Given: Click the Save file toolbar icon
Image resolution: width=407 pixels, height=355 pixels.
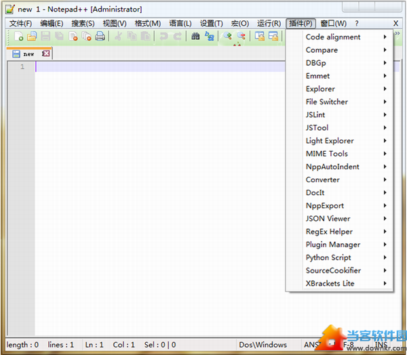Looking at the screenshot, I should [45, 37].
